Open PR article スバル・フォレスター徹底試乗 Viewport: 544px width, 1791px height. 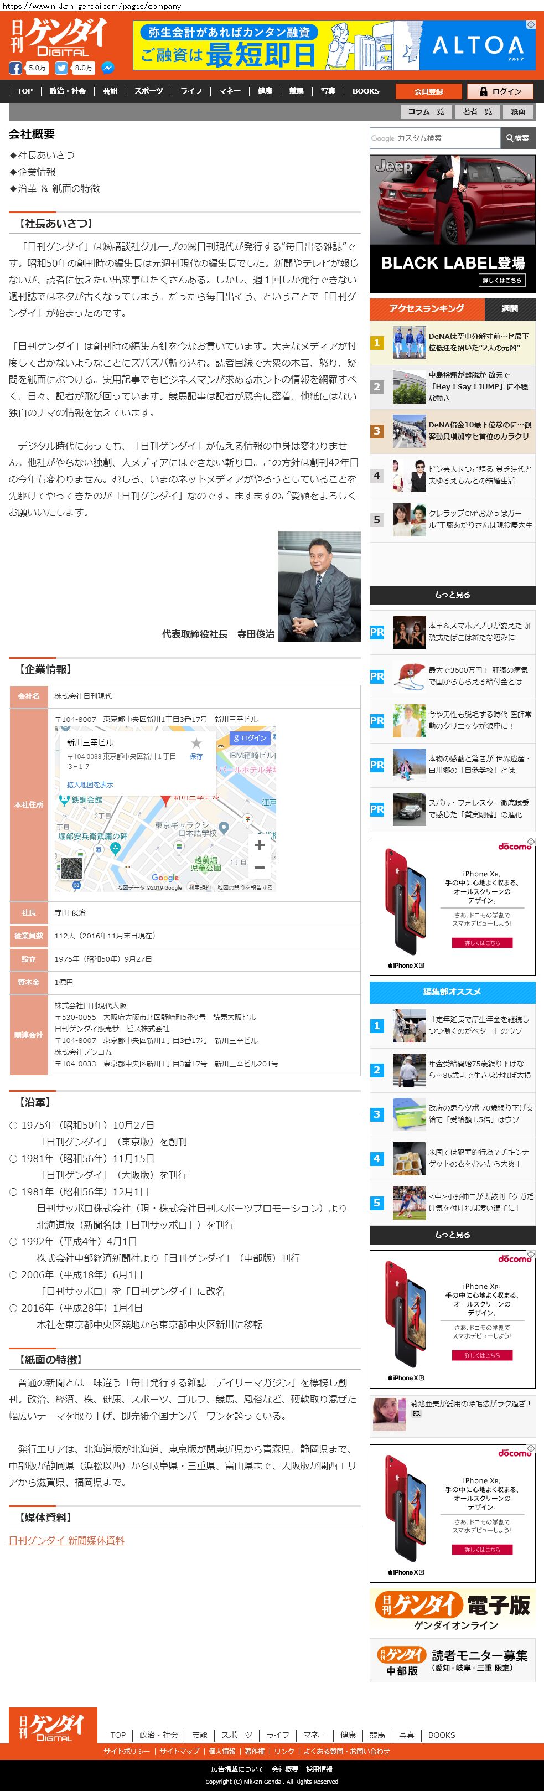coord(452,809)
